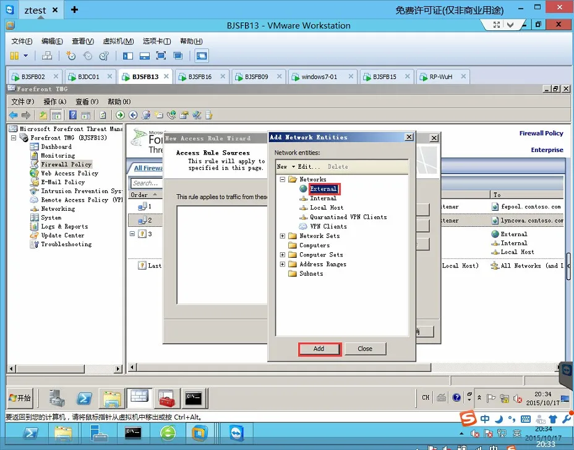The width and height of the screenshot is (574, 450).
Task: Select Quarantined VPN Clients entity
Action: click(x=348, y=217)
